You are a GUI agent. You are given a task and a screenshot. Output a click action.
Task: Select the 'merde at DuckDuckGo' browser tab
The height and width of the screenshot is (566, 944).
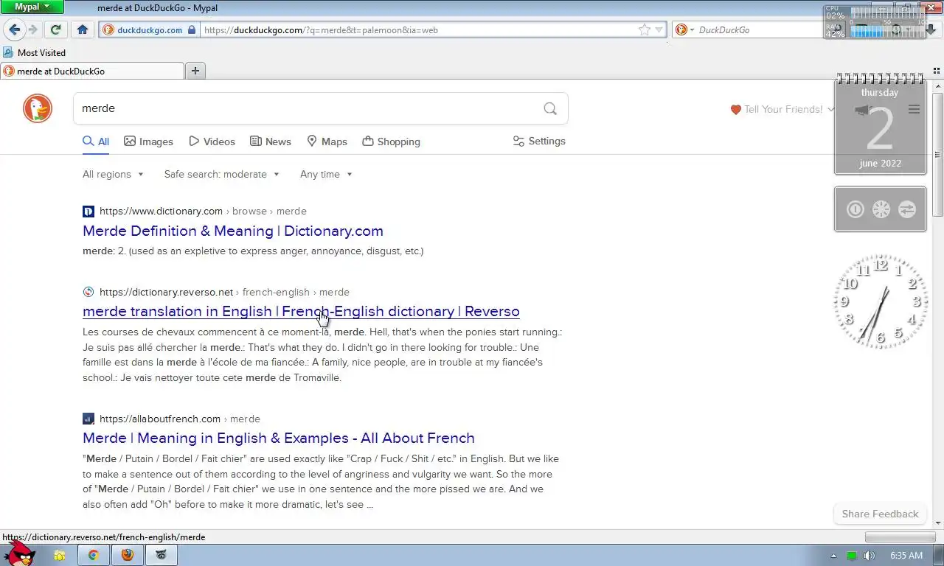92,71
